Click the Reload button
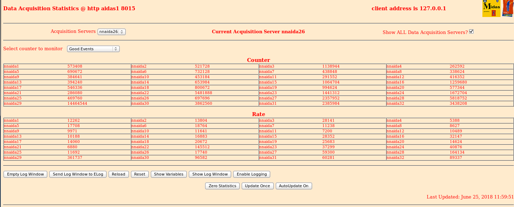 tap(119, 174)
